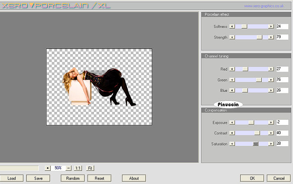Load a saved preset
The width and height of the screenshot is (293, 184).
click(12, 178)
